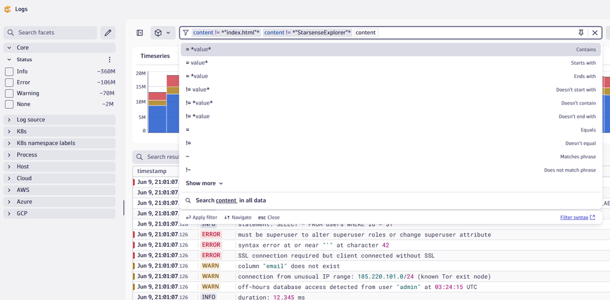The width and height of the screenshot is (610, 300).
Task: Expand the Log source facet group
Action: click(59, 120)
